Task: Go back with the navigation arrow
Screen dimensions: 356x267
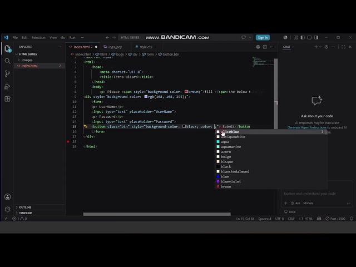Action: [107, 37]
